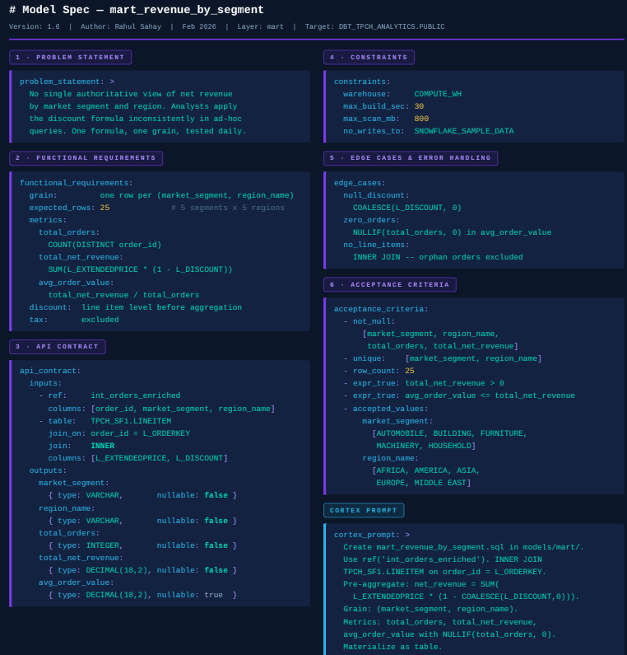Click 'NULLIF(total_orders, 0) in avg_order_value' line

(x=453, y=232)
